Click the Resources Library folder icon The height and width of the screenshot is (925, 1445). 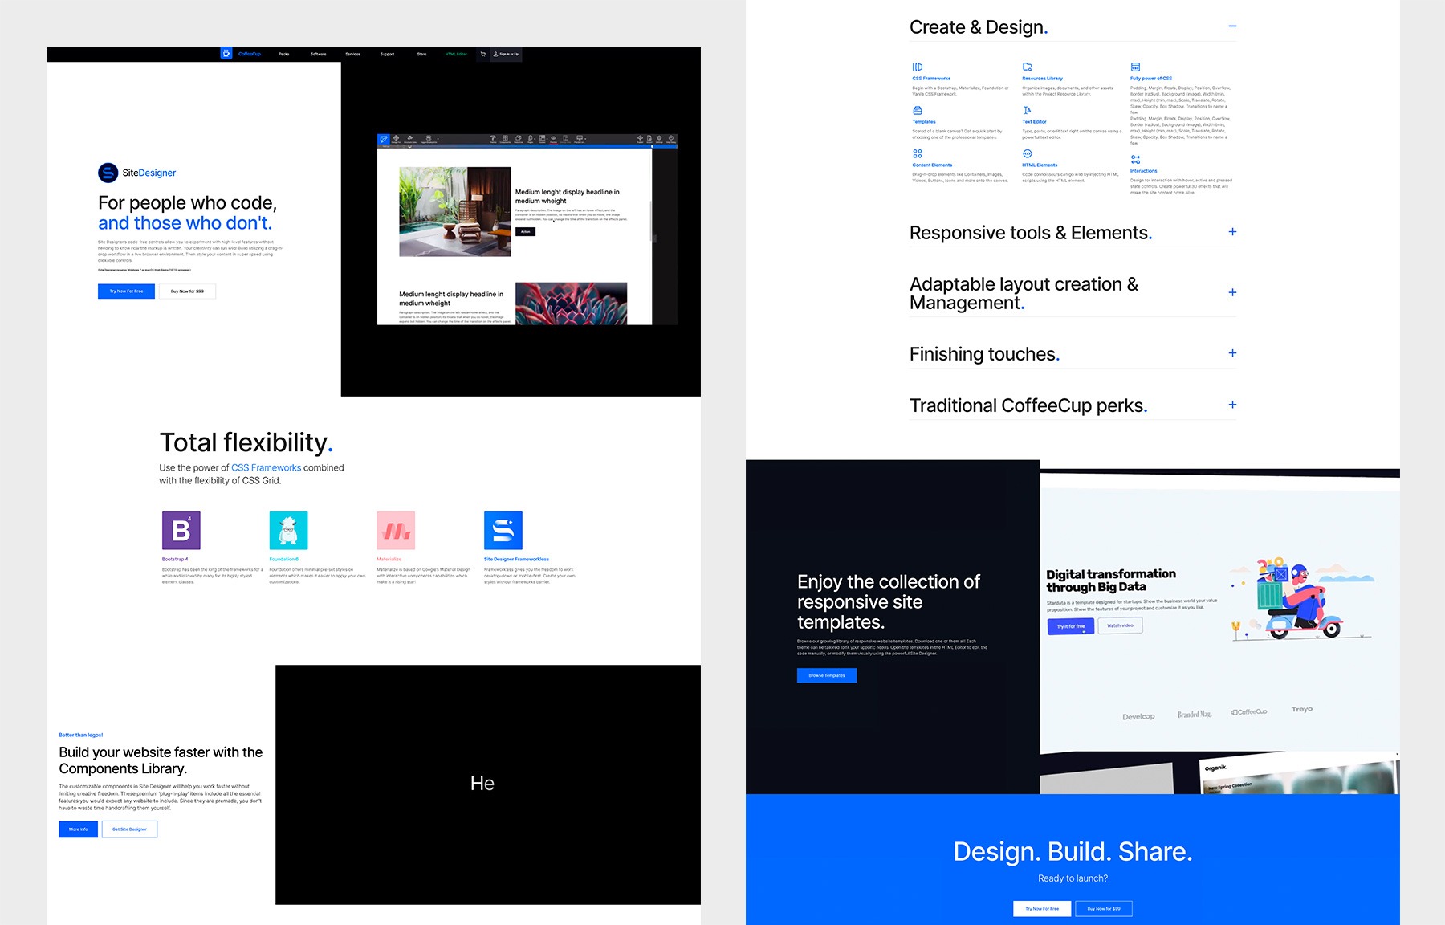1027,67
